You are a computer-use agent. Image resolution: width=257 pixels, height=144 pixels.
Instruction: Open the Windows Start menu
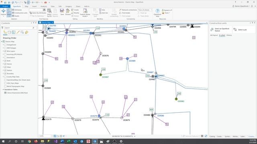click(3, 141)
